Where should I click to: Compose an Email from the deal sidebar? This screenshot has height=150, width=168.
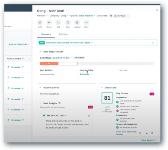[x=49, y=23]
